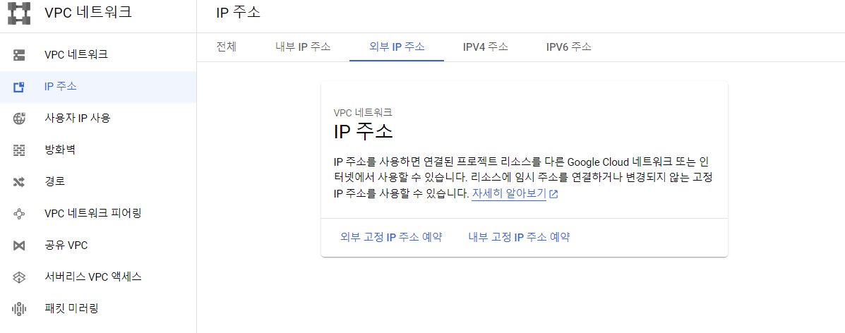Click the IP 주소 page title in the top bar
This screenshot has width=845, height=333.
coord(238,13)
